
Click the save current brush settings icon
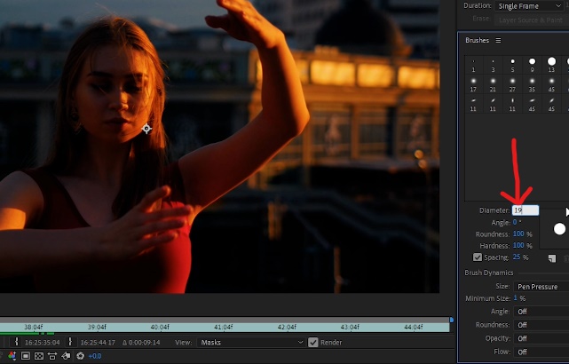click(x=552, y=258)
